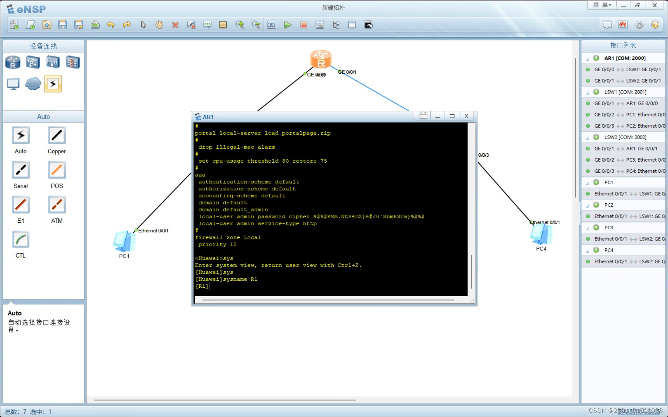The width and height of the screenshot is (668, 417).
Task: Save the current topology
Action: (63, 25)
